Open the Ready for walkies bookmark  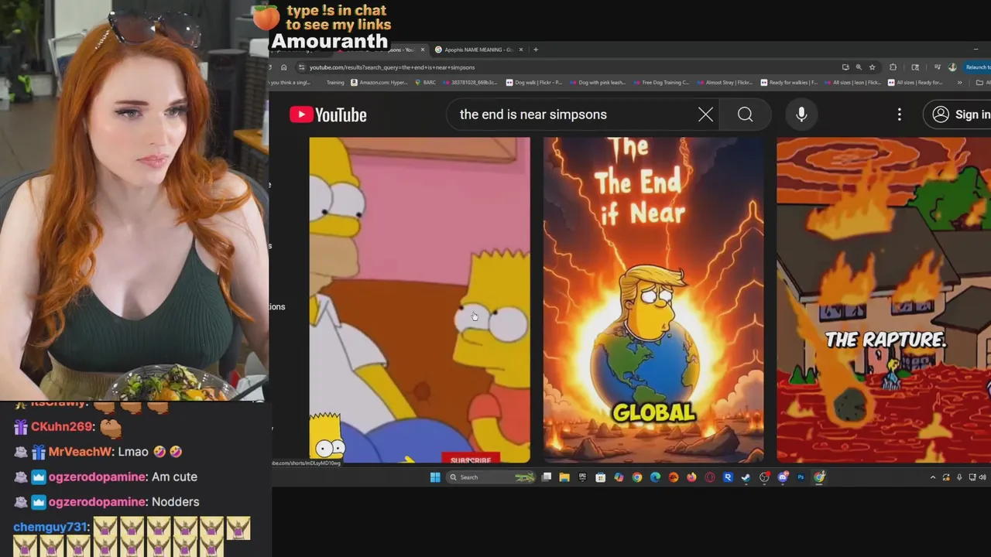point(788,83)
